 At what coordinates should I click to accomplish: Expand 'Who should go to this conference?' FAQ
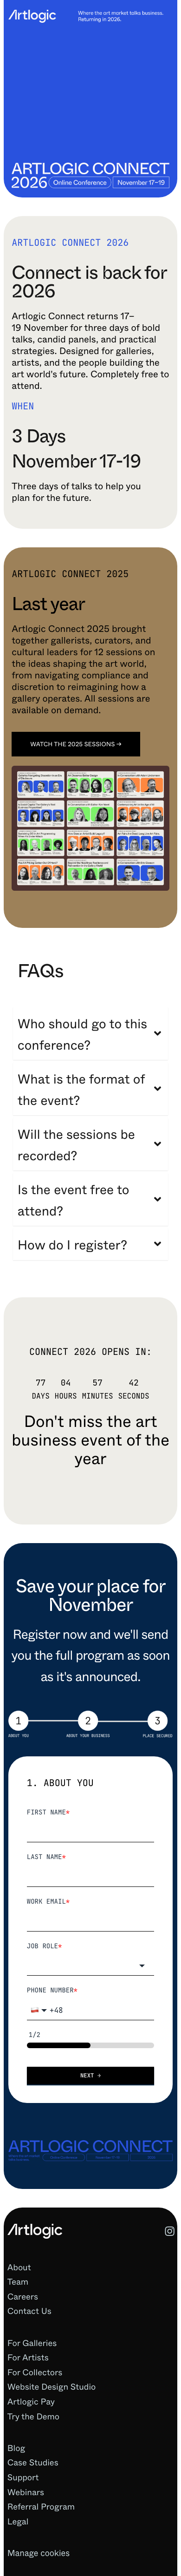point(90,1034)
